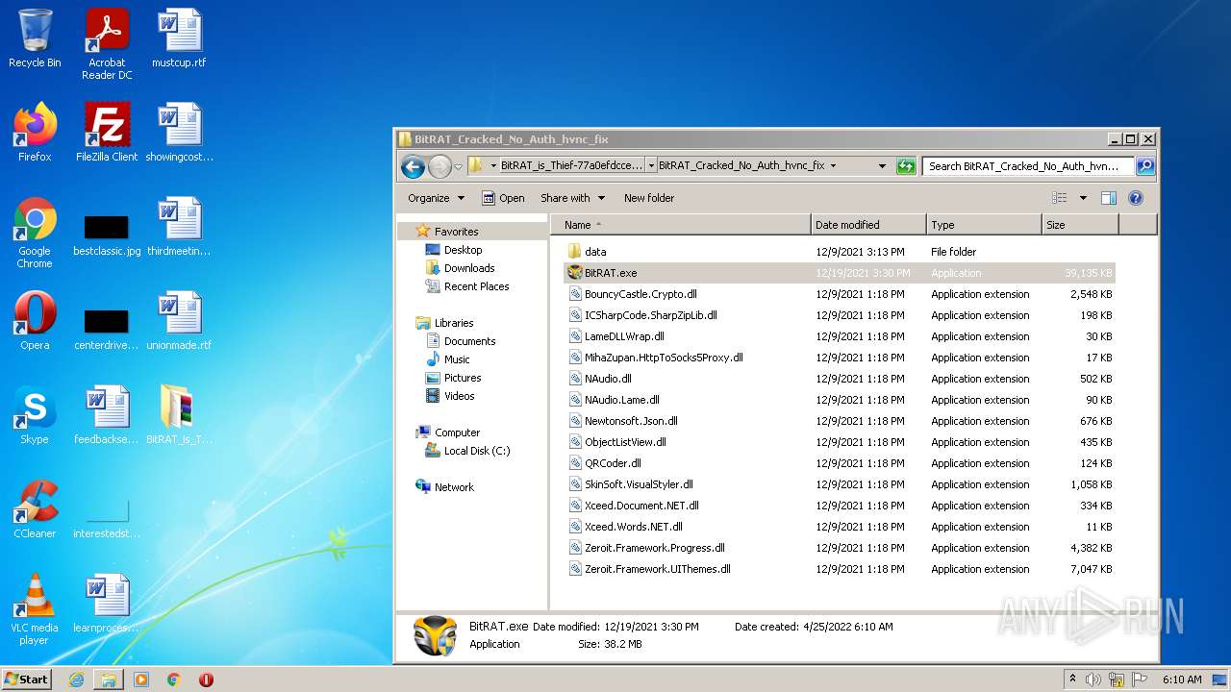Refresh the folder view

[905, 166]
